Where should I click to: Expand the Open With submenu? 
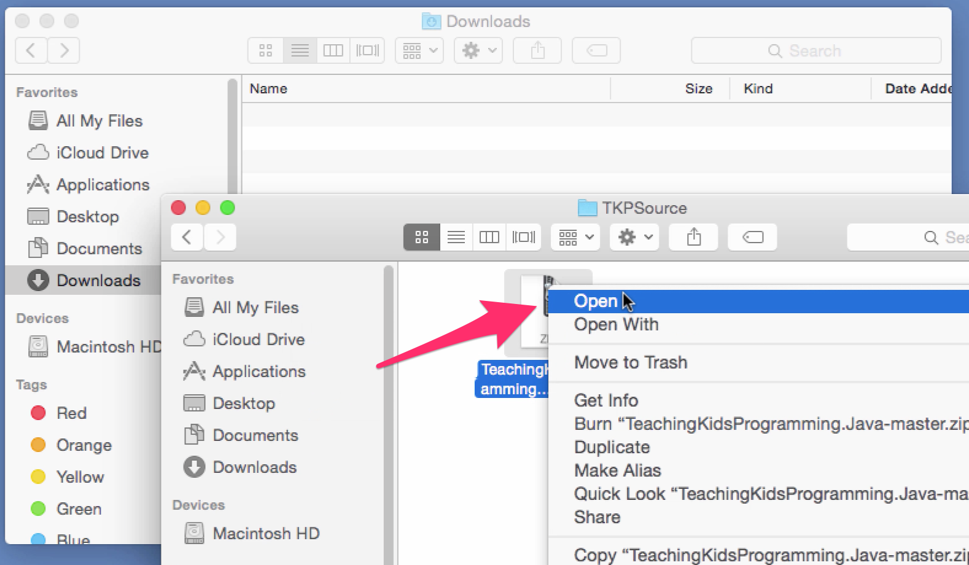pyautogui.click(x=616, y=324)
